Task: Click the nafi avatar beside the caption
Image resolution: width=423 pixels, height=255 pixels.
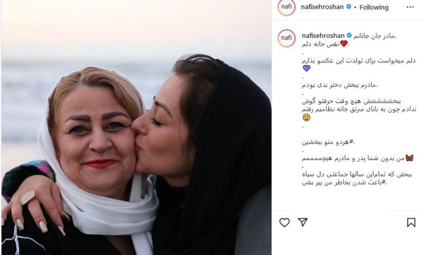Action: [286, 38]
